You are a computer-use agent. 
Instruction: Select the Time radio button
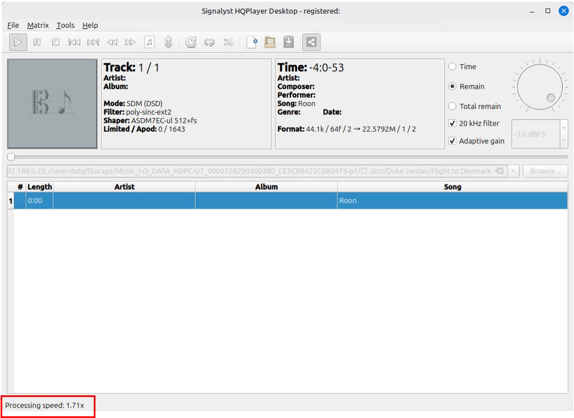pos(452,66)
